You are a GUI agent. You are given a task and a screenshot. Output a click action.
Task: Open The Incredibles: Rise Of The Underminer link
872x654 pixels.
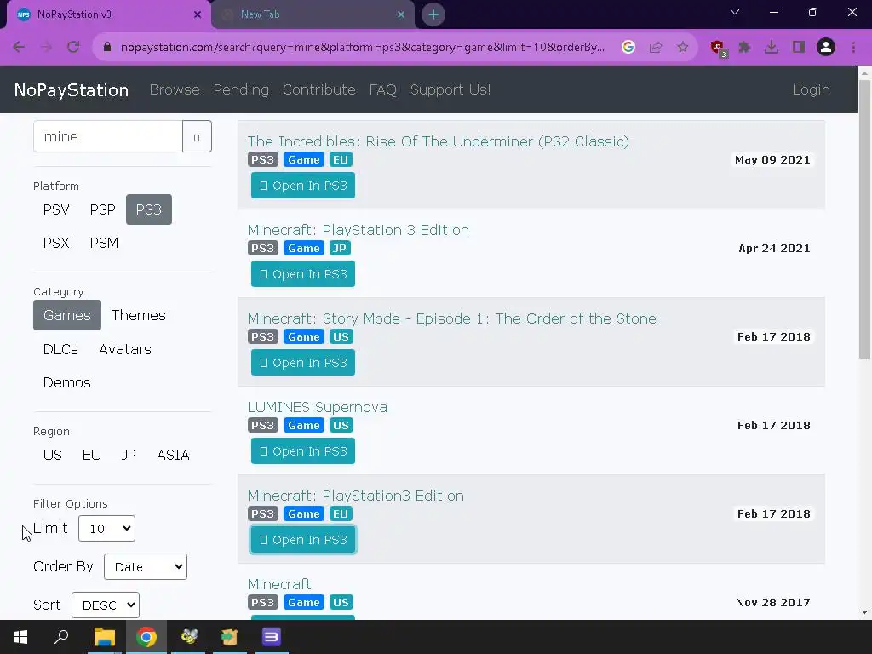[439, 141]
